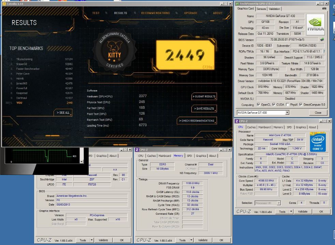This screenshot has height=245, width=335.
Task: Click the SUBMIT RESULTS button
Action: click(204, 96)
